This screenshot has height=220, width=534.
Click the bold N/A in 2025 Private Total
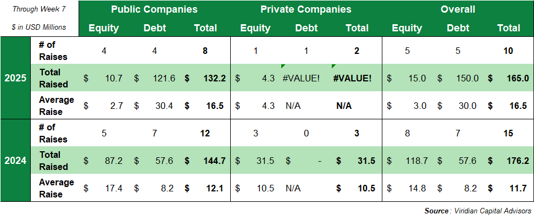344,106
